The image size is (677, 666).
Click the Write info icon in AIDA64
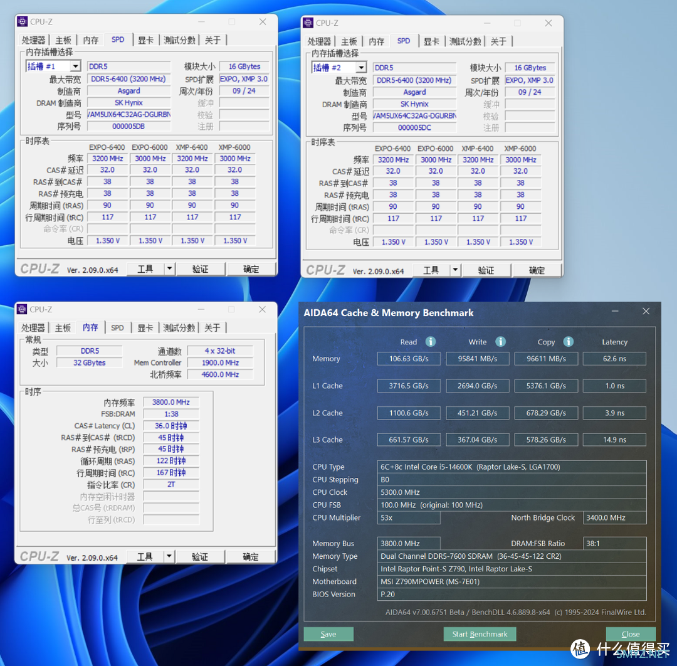click(x=500, y=342)
